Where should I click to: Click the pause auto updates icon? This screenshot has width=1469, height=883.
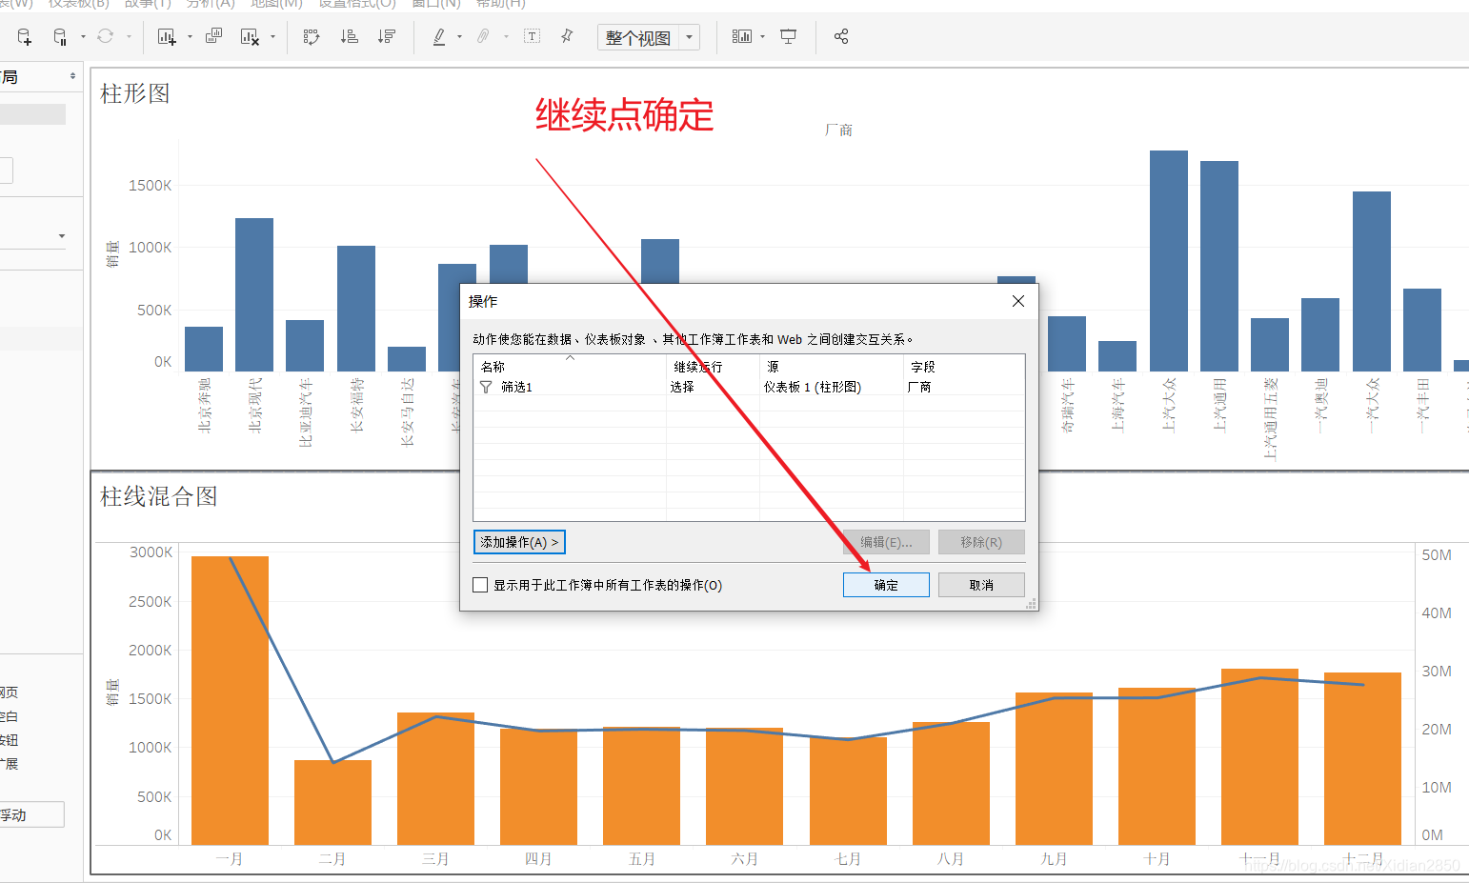click(x=60, y=37)
